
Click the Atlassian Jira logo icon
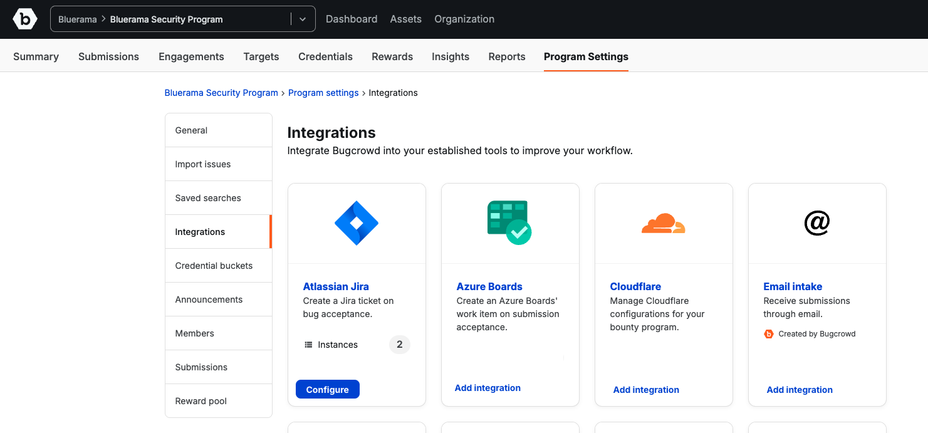[357, 223]
